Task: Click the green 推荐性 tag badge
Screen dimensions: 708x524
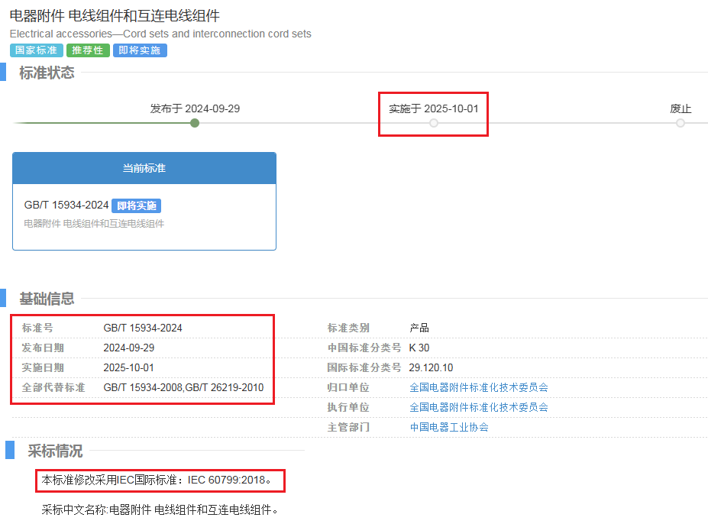Action: coord(88,50)
